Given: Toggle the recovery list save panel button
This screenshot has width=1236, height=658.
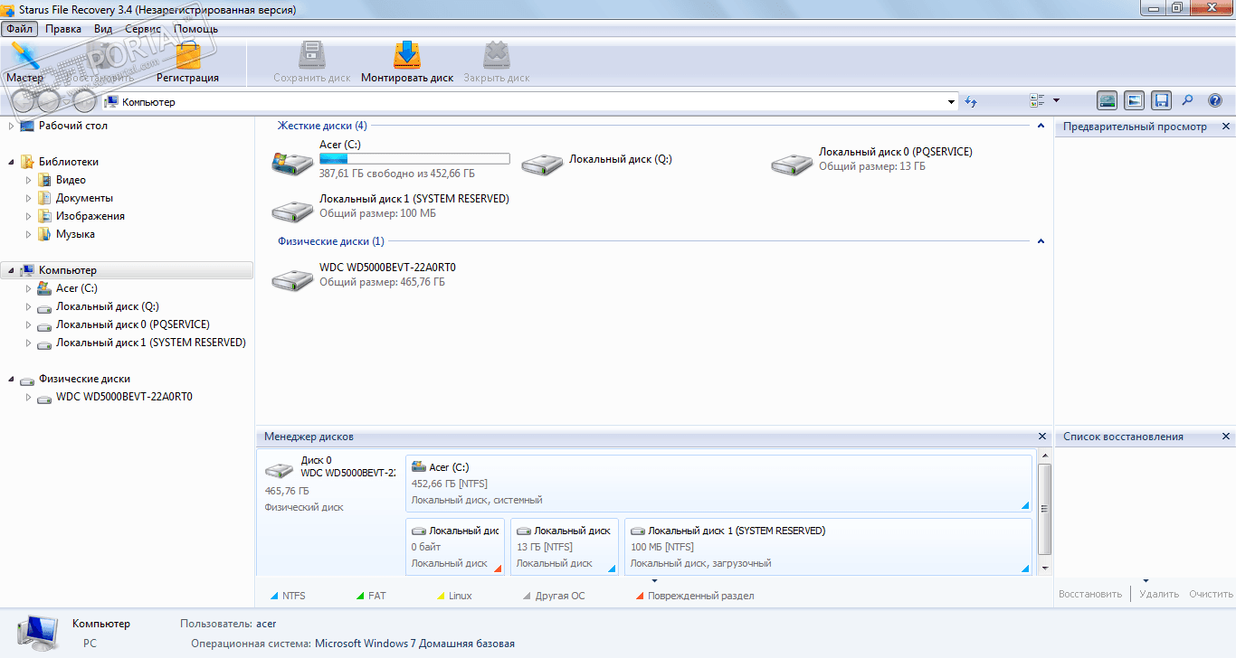Looking at the screenshot, I should coord(1162,101).
